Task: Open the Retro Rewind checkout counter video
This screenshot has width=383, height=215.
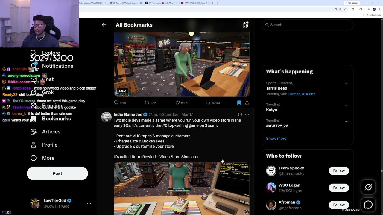Action: (x=181, y=189)
